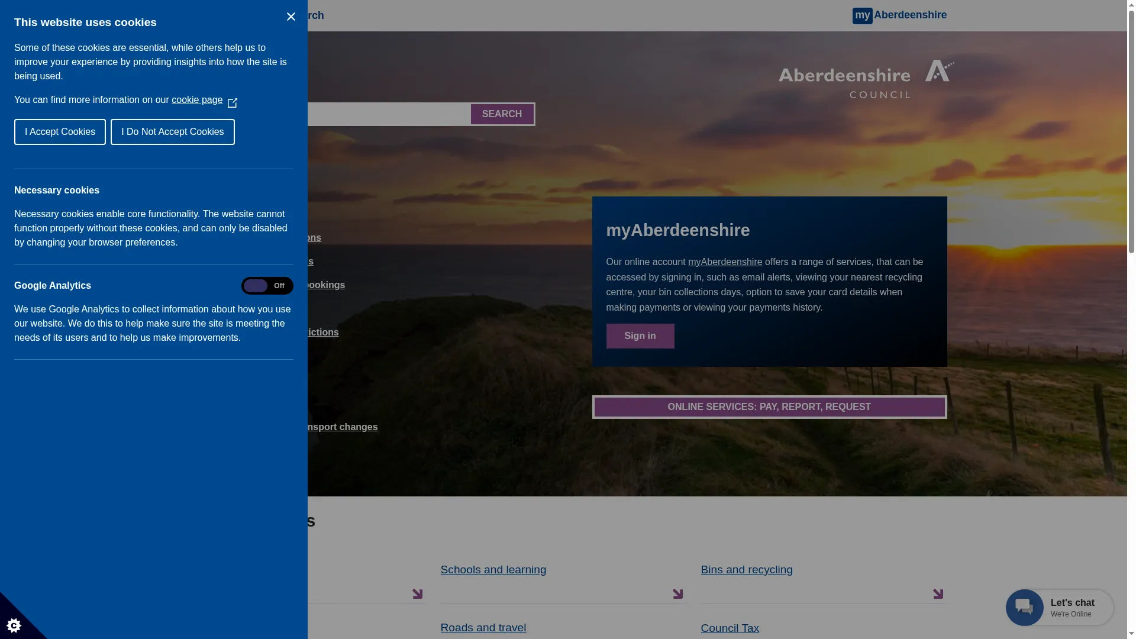Click the 'This website uses cookies' heading

point(85,22)
